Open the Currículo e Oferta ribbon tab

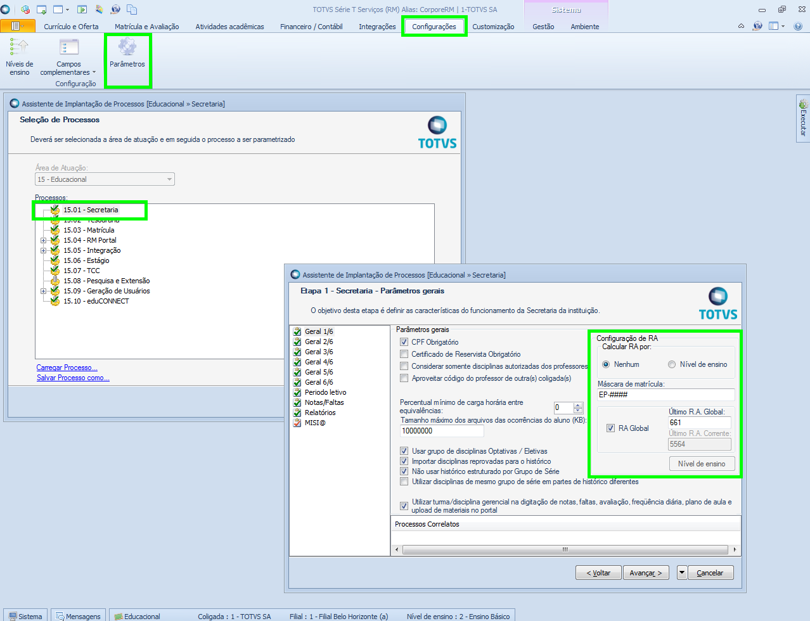[x=71, y=27]
